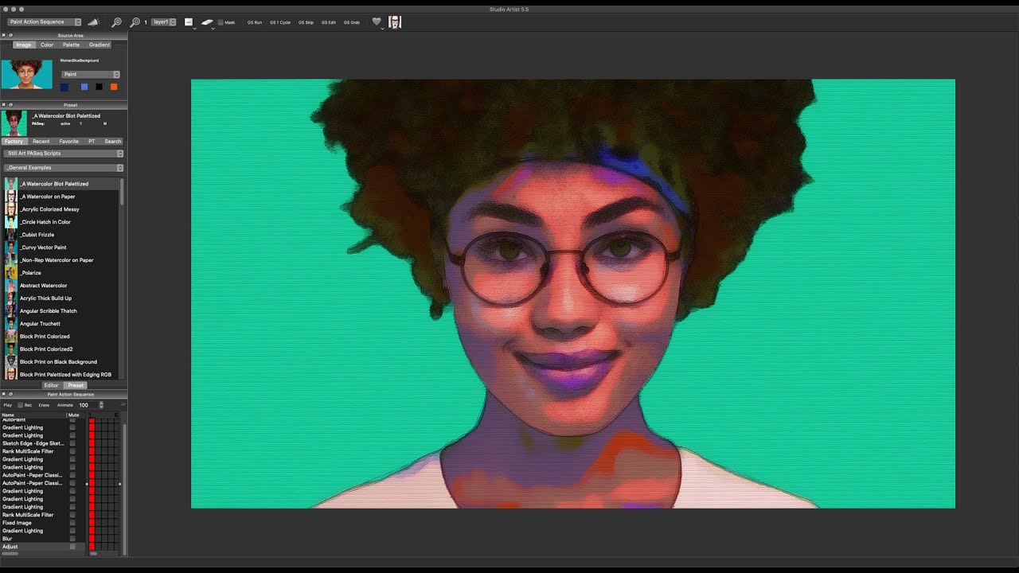
Task: Click the zoom in magnifier icon
Action: pyautogui.click(x=135, y=22)
